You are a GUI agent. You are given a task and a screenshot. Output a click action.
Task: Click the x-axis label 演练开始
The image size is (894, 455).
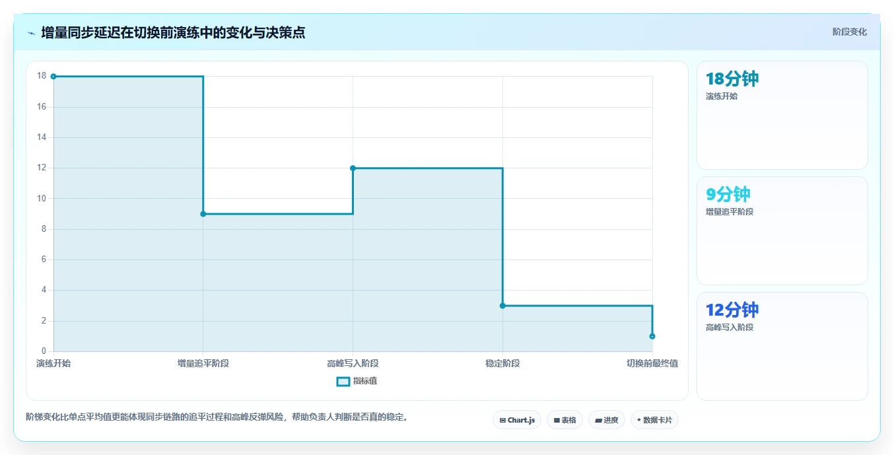(53, 363)
